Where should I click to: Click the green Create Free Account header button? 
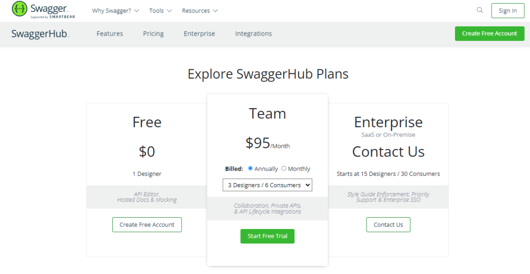[x=490, y=34]
